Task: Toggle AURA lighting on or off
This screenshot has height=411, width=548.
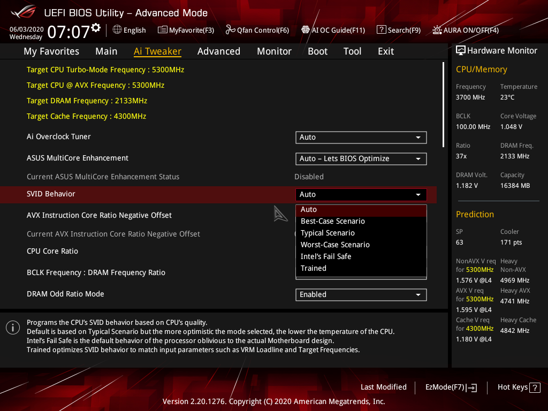Action: tap(465, 30)
